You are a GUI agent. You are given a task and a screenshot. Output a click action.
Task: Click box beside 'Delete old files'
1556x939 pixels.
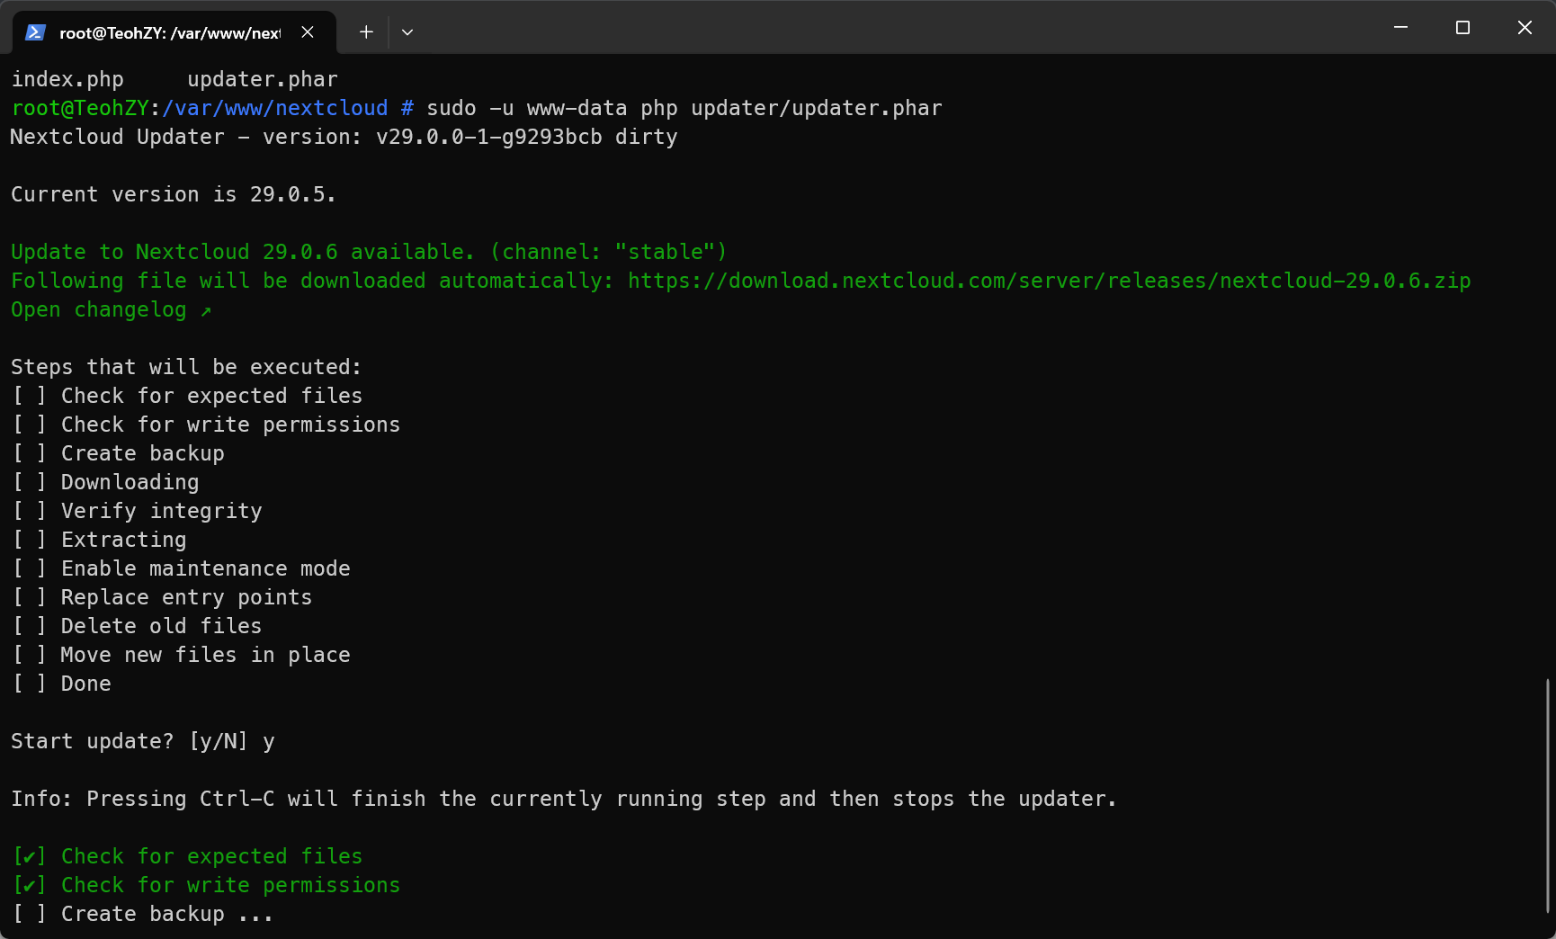[30, 626]
